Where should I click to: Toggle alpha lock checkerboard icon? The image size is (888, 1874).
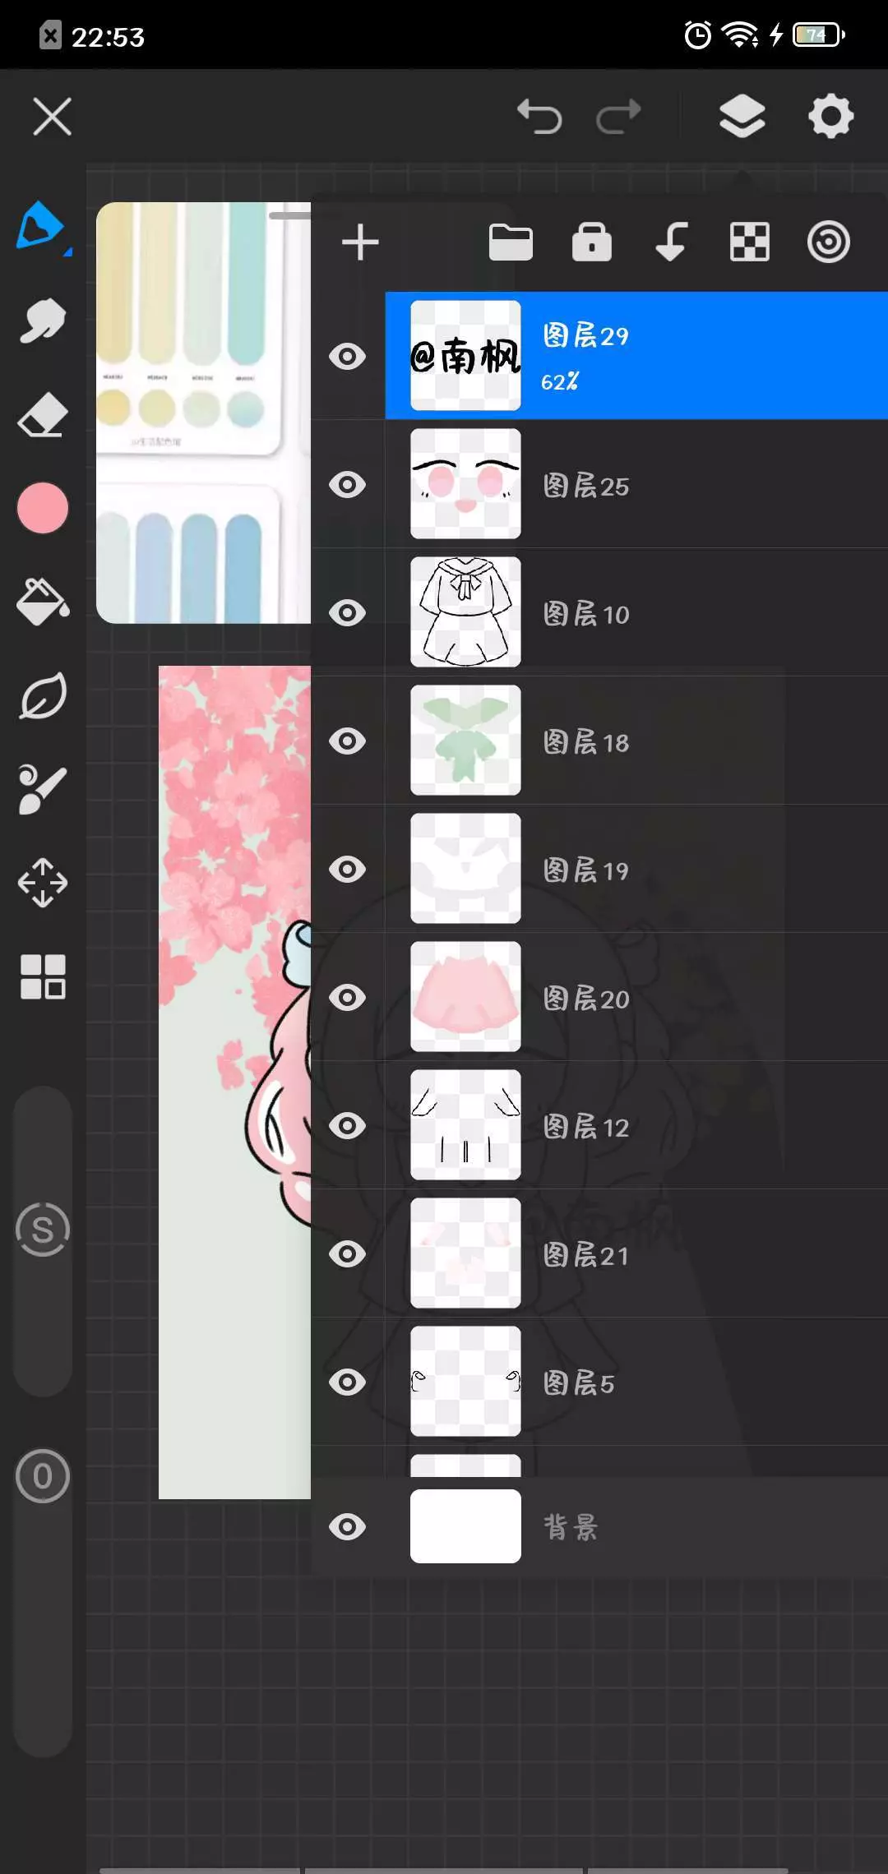750,242
